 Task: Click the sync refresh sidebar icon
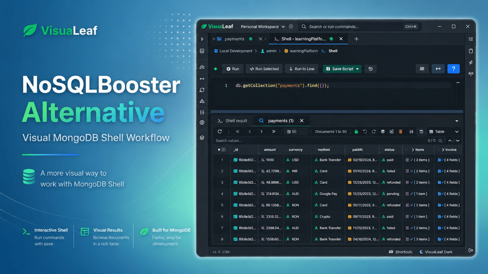[x=202, y=90]
